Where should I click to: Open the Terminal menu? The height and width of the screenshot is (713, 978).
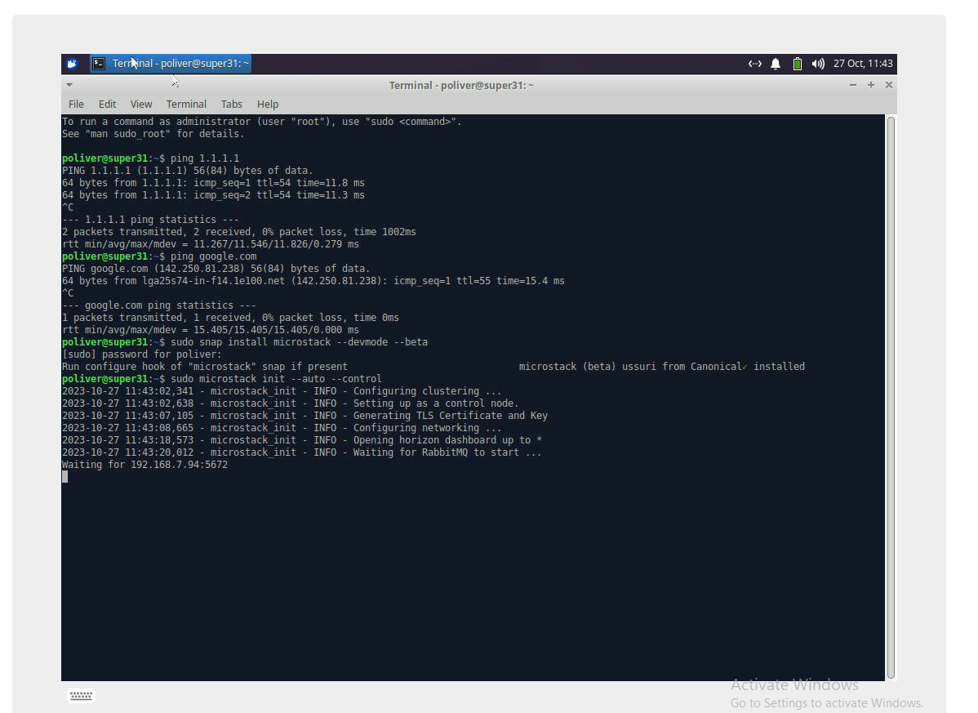pos(186,105)
